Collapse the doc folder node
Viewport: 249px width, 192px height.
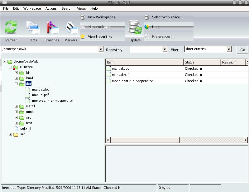(x=16, y=84)
